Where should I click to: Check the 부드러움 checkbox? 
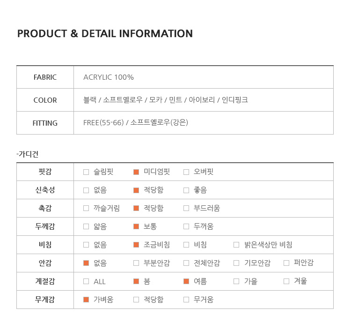(186, 208)
